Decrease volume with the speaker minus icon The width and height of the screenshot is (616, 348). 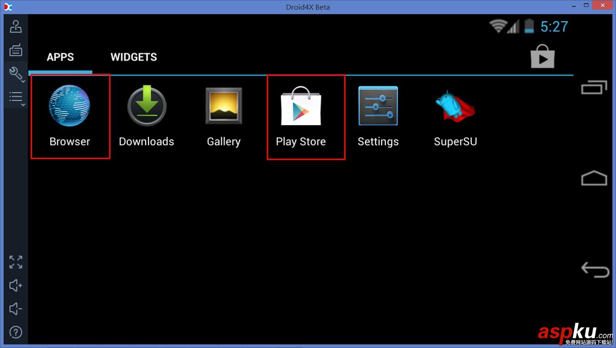(16, 309)
